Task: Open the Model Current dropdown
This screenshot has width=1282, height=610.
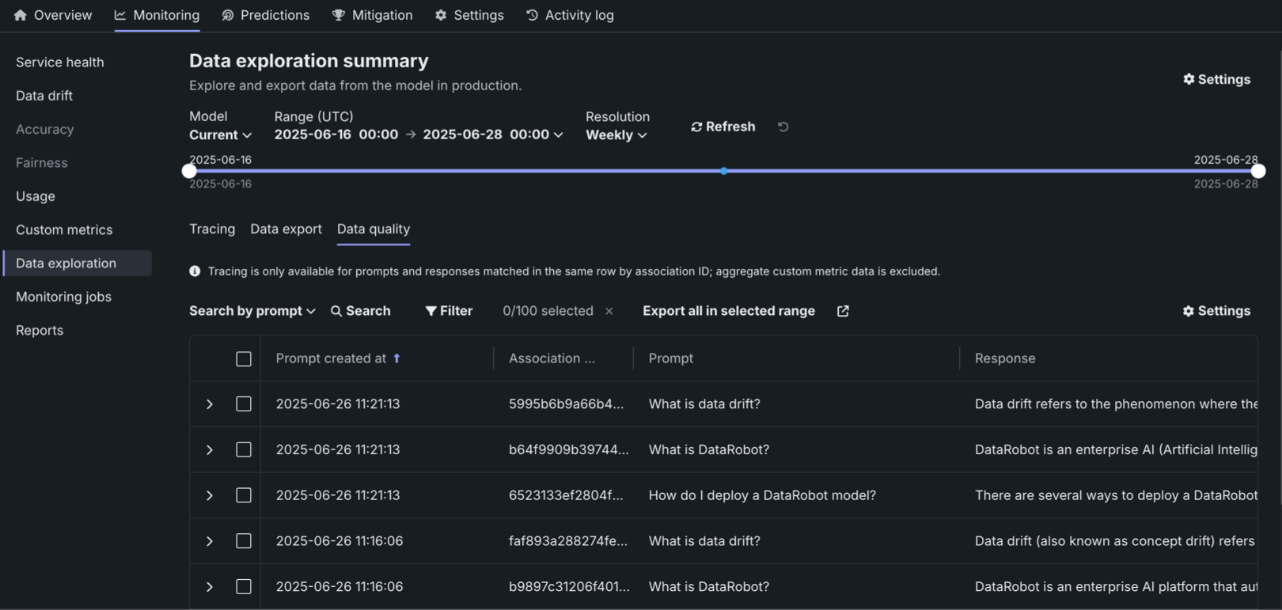Action: pos(220,135)
